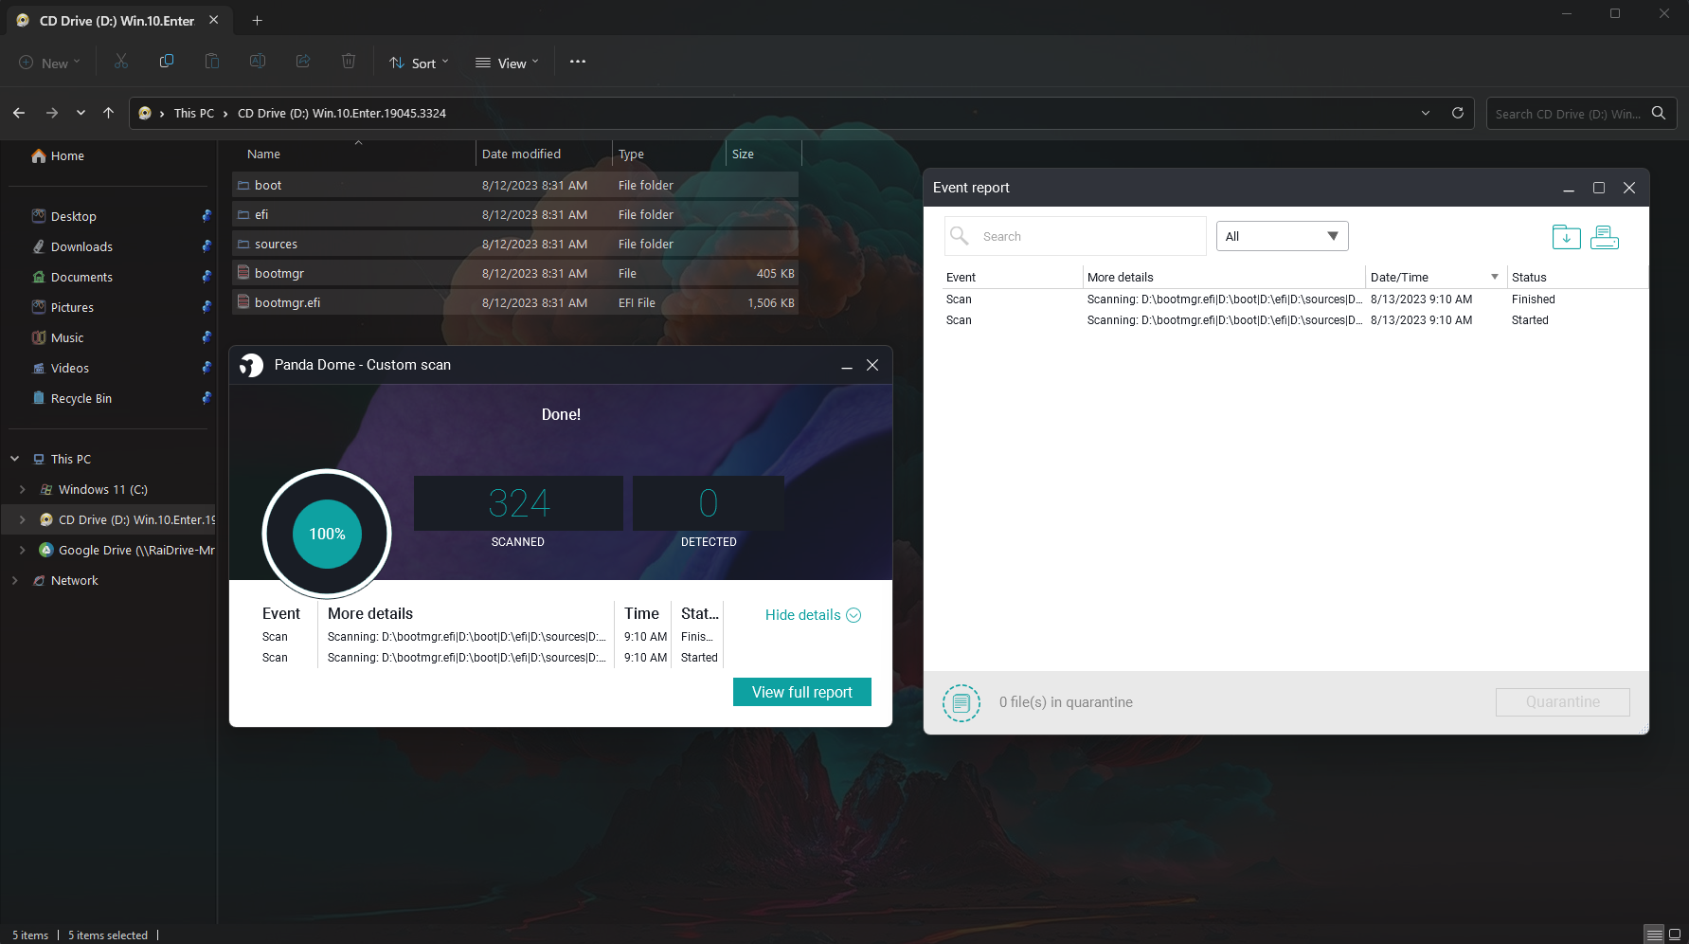Hide details in Panda scan window
1689x944 pixels.
pos(813,615)
